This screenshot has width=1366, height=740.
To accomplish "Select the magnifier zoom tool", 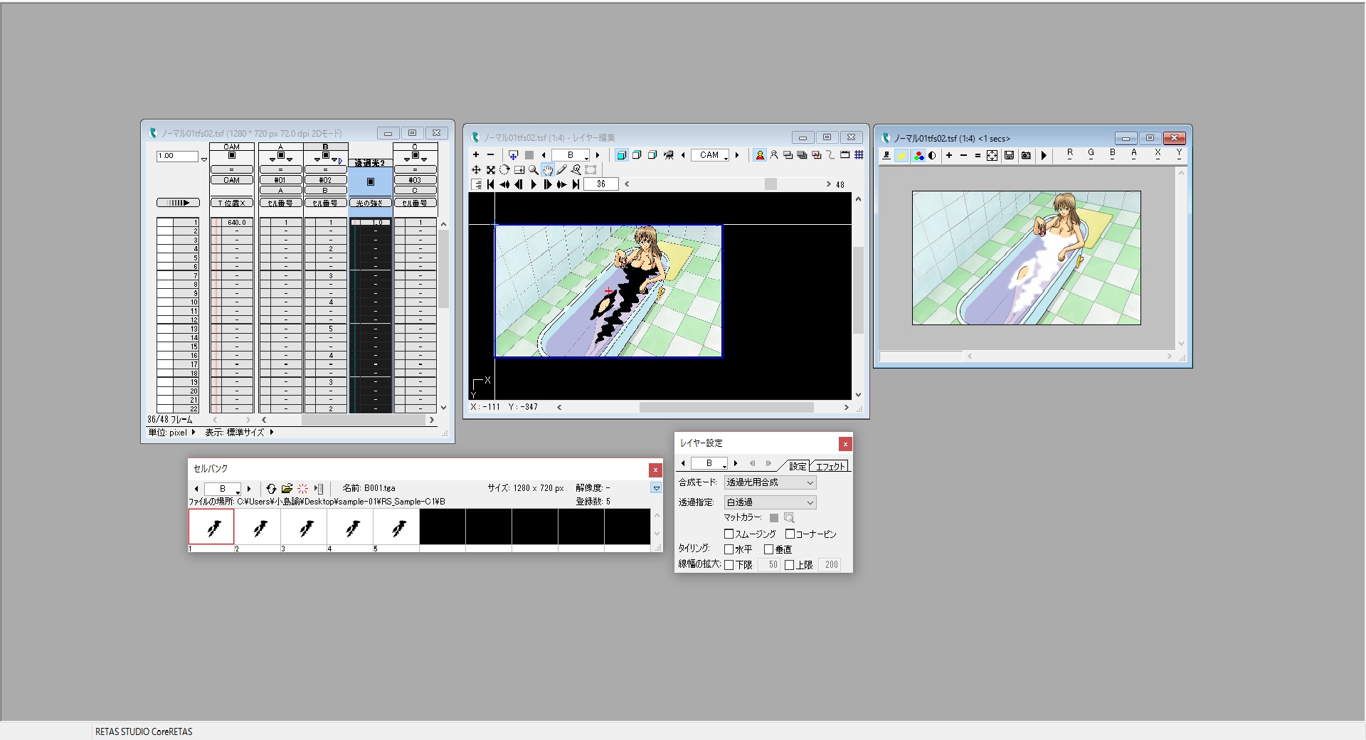I will tap(533, 170).
